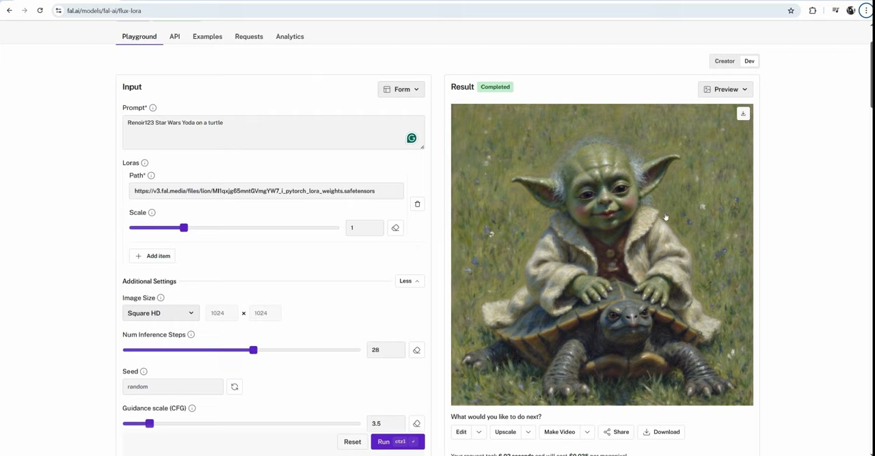Expand the Upscale options arrow
The height and width of the screenshot is (456, 875).
[528, 432]
